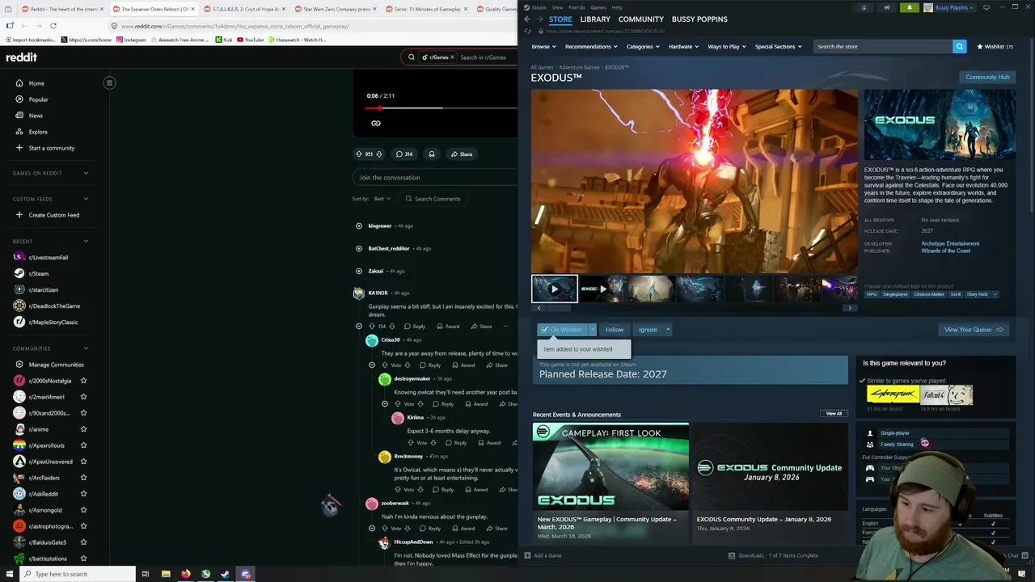Favorite r/2000sNostalgia with star

(x=83, y=381)
